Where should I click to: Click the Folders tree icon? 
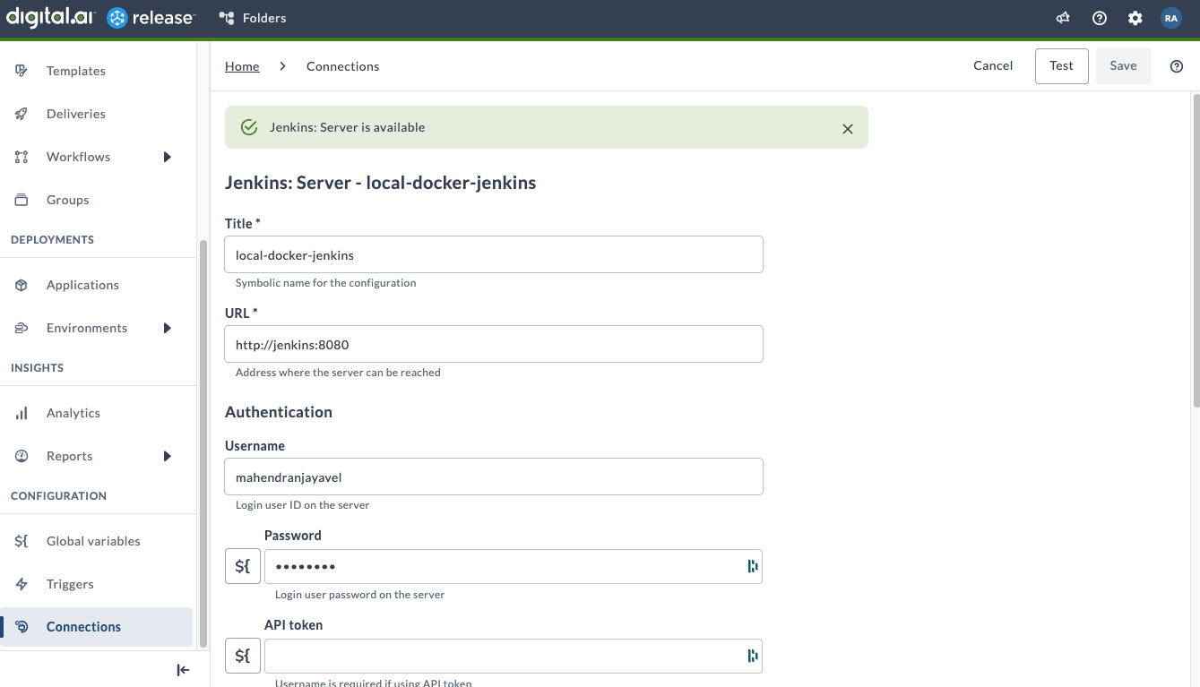click(227, 18)
